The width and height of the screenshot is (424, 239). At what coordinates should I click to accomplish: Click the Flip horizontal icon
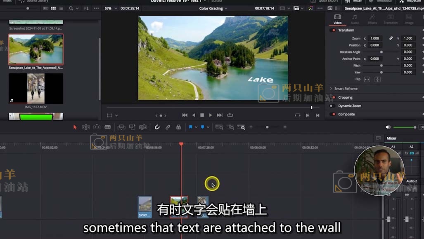click(367, 79)
